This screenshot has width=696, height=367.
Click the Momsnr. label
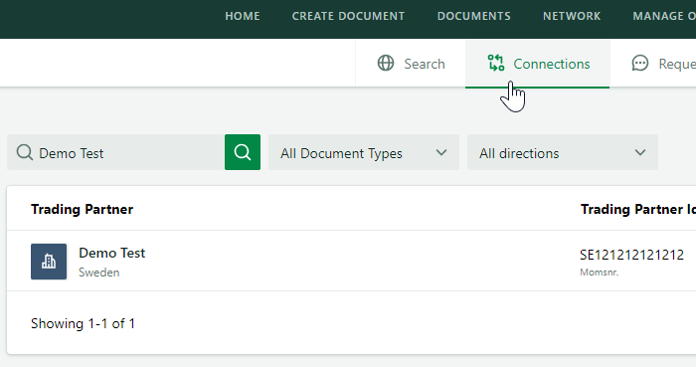coord(599,273)
